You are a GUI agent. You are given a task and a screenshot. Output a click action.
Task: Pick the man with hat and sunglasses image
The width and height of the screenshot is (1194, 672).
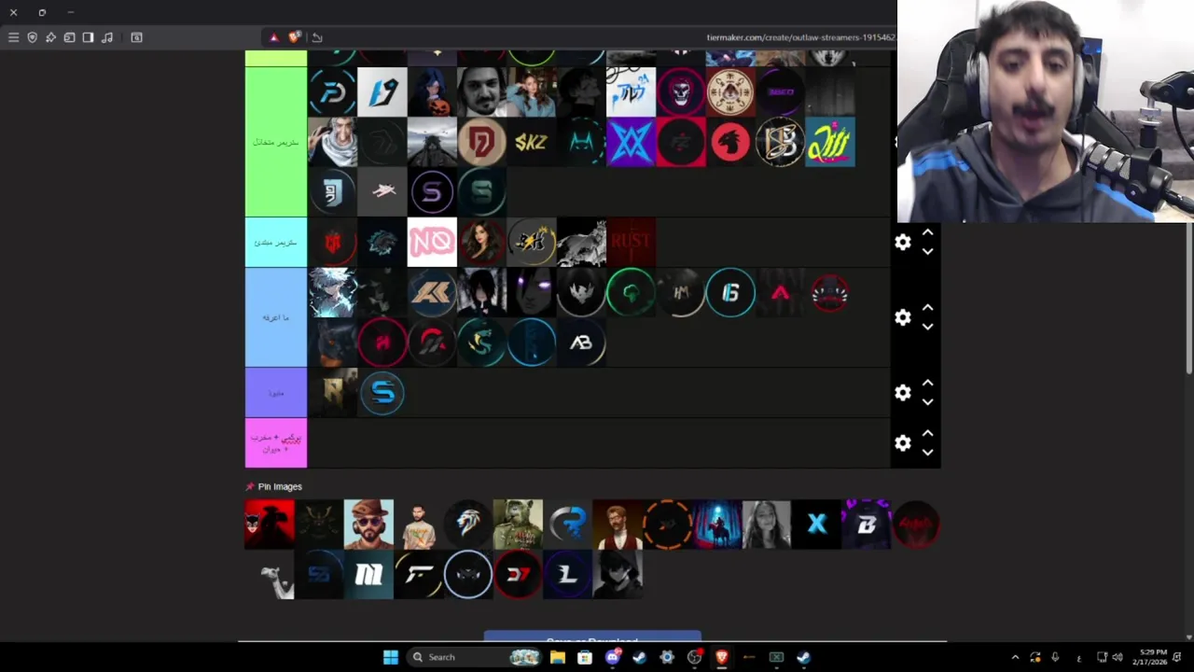point(368,524)
